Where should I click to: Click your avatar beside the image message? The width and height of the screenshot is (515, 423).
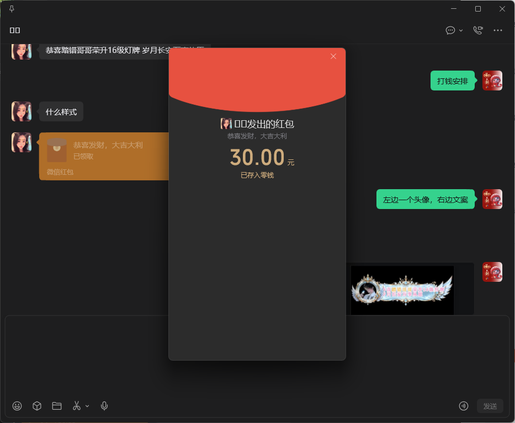(x=492, y=272)
